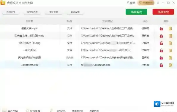Open 软件设置 software settings
The image size is (177, 112).
(x=75, y=12)
